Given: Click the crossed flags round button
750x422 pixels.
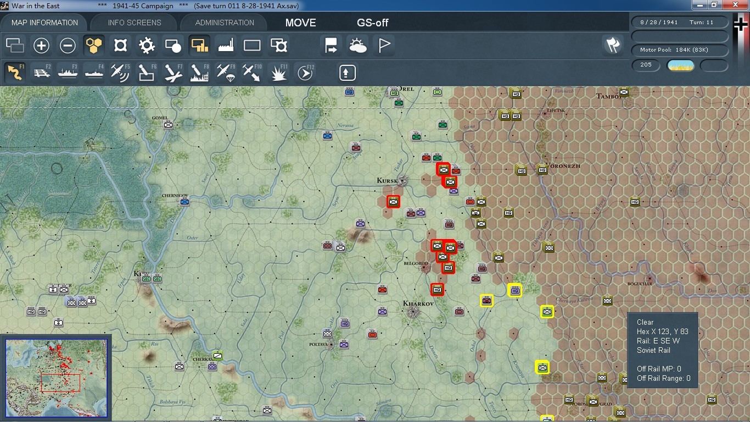Looking at the screenshot, I should click(613, 46).
